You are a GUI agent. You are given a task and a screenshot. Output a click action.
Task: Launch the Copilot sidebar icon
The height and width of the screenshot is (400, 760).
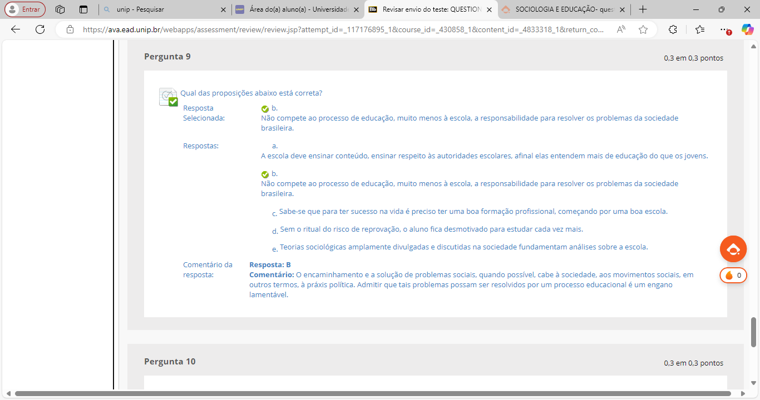point(747,29)
